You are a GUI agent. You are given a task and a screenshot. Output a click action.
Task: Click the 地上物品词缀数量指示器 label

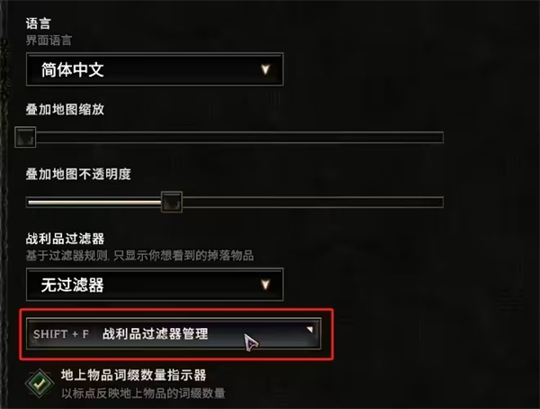pyautogui.click(x=133, y=375)
